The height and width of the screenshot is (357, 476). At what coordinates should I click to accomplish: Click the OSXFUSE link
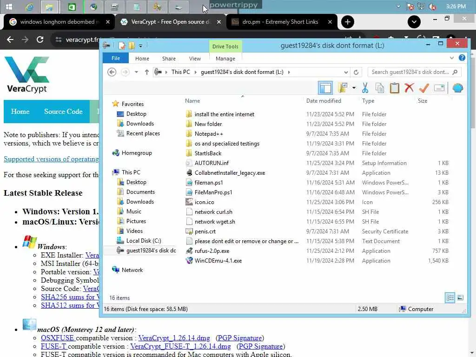pyautogui.click(x=57, y=338)
